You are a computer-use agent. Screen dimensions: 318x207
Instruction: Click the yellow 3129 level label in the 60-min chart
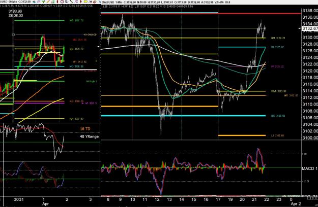[76, 49]
